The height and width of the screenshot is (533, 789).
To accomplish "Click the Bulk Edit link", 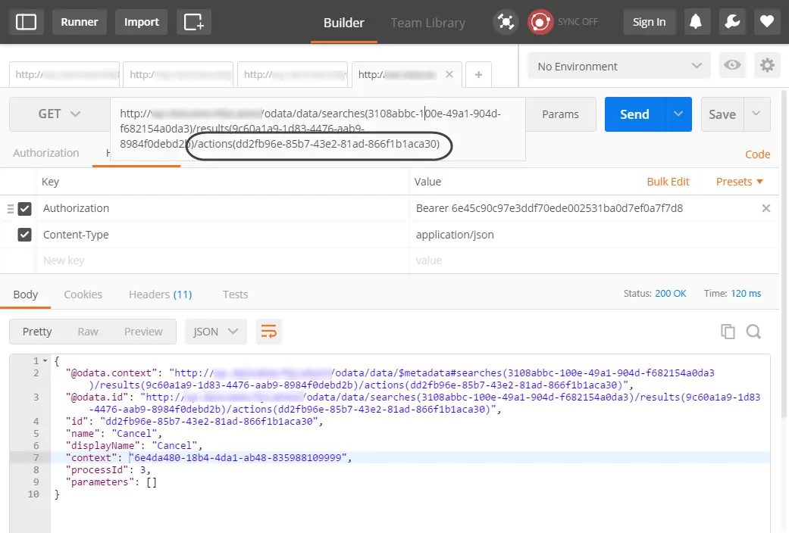I will point(668,182).
